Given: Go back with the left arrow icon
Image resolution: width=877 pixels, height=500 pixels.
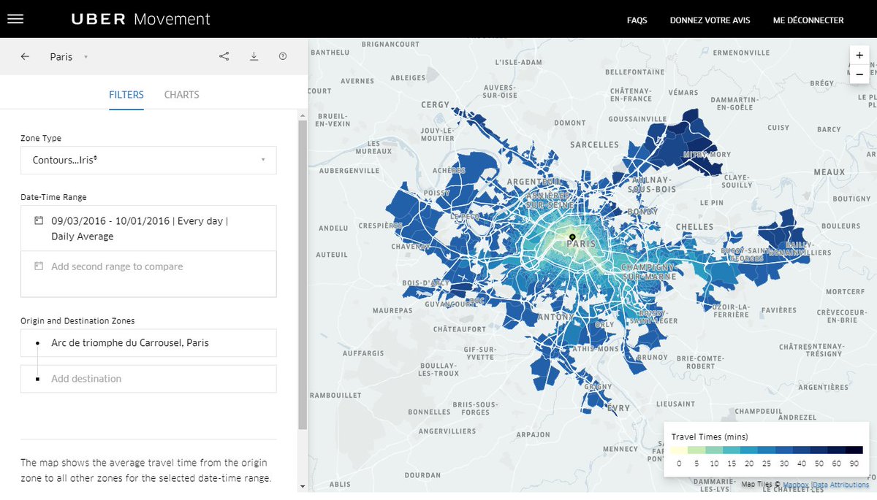Looking at the screenshot, I should point(25,56).
